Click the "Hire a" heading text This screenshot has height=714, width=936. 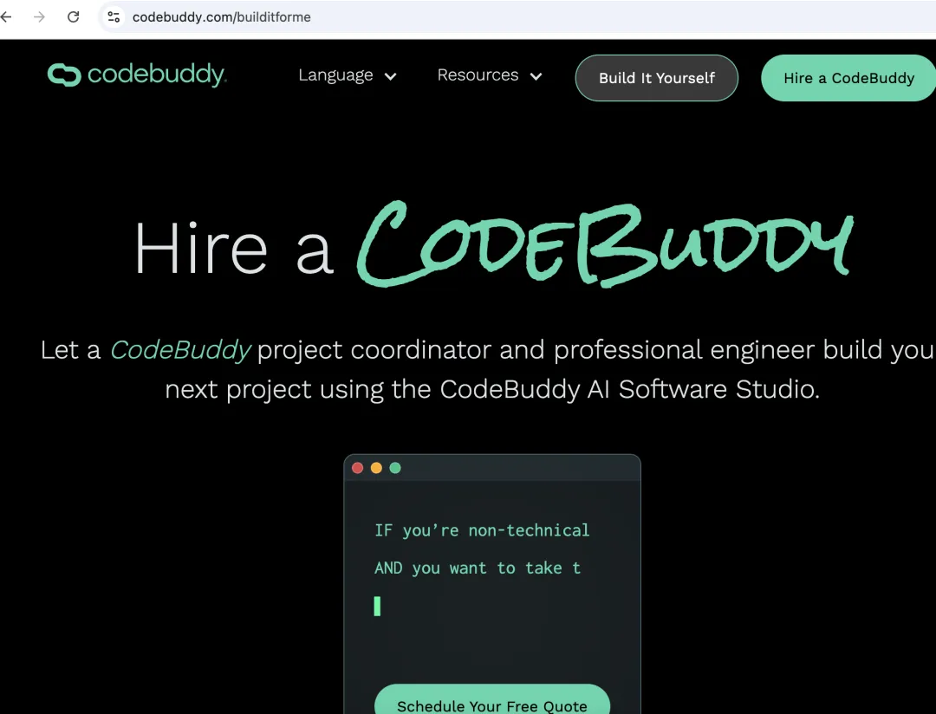click(x=233, y=248)
